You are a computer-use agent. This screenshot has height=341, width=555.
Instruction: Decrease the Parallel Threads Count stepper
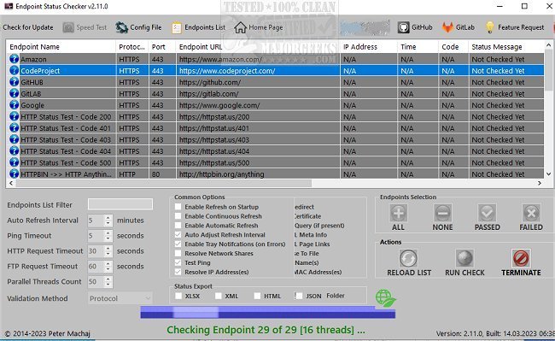108,285
